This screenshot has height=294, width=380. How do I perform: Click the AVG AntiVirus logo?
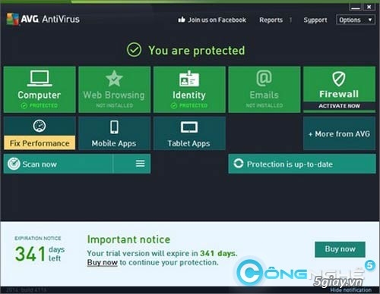pos(43,19)
